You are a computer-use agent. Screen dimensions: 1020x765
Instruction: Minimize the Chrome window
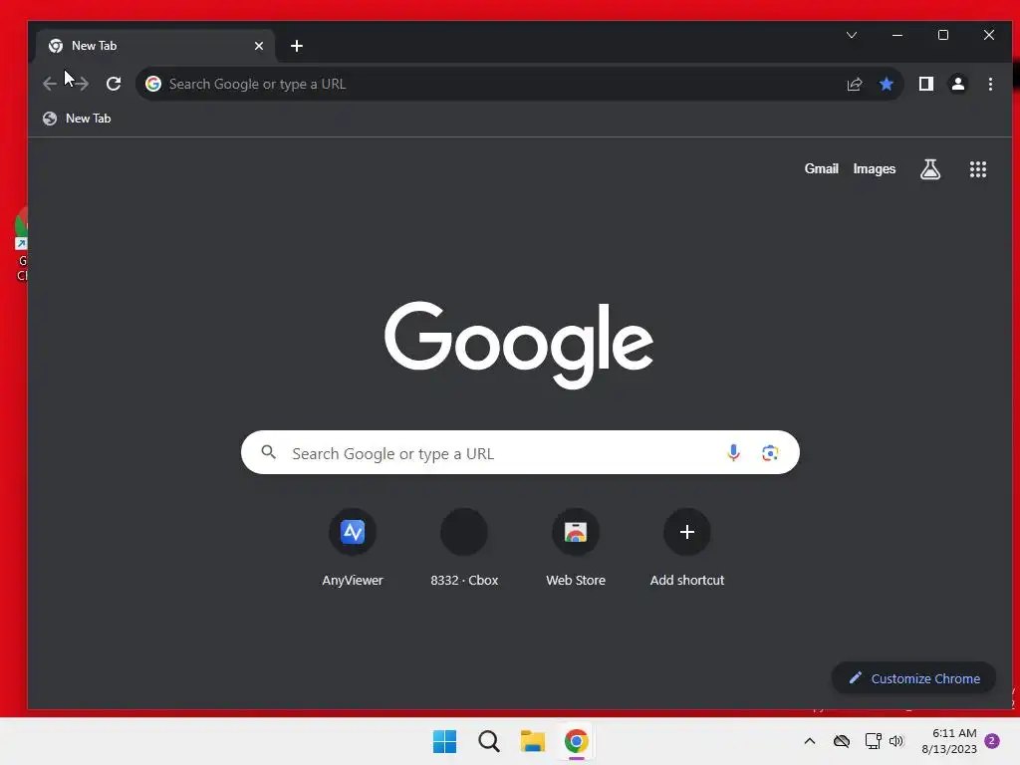(897, 35)
